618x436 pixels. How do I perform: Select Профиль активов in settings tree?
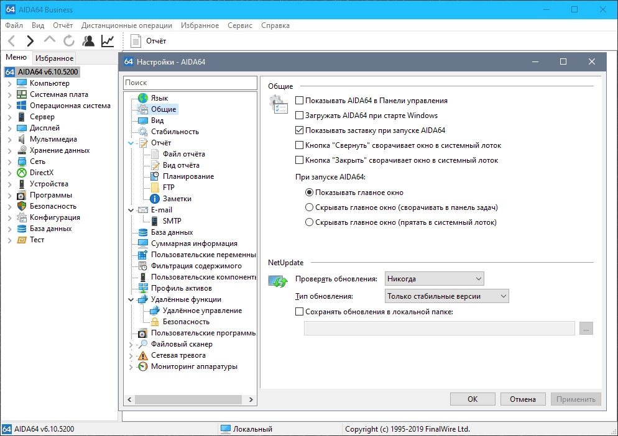click(182, 288)
